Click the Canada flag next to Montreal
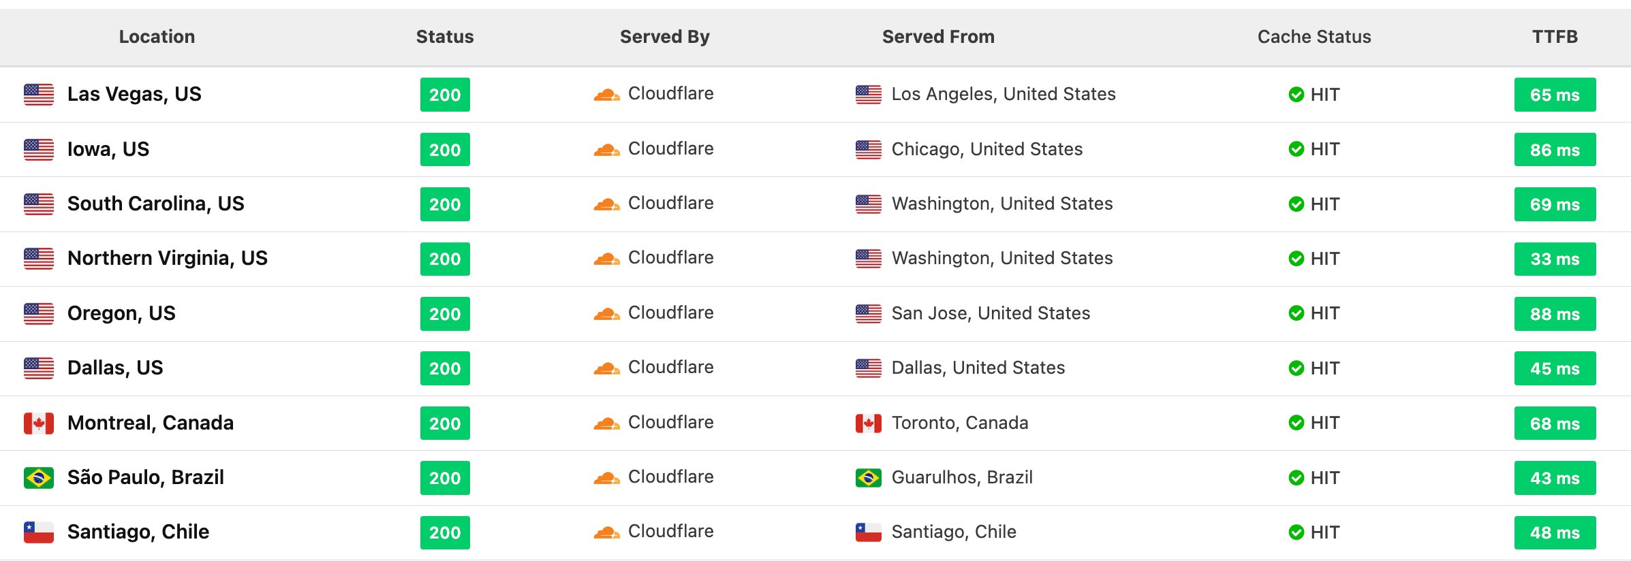 (39, 423)
